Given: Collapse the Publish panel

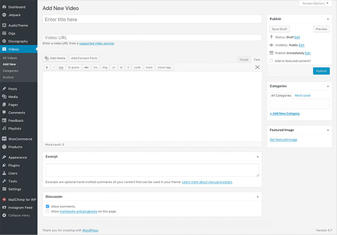Looking at the screenshot, I should [x=328, y=19].
